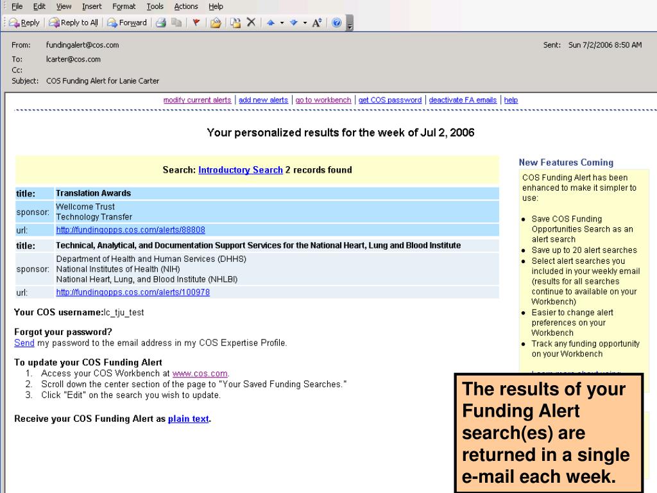Open the Format menu
This screenshot has height=493, width=657.
pyautogui.click(x=124, y=6)
